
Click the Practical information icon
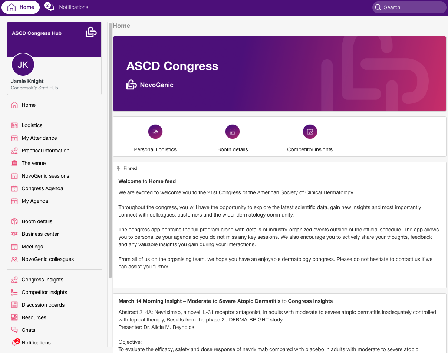point(14,151)
